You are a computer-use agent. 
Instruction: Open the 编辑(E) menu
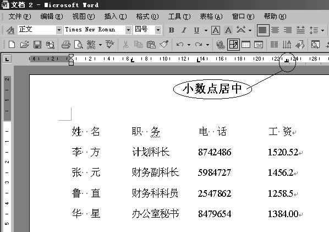click(x=52, y=17)
